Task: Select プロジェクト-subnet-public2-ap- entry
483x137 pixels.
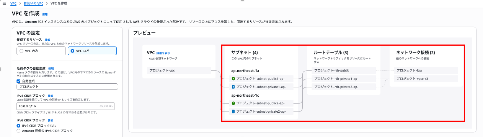Action: pos(261,103)
